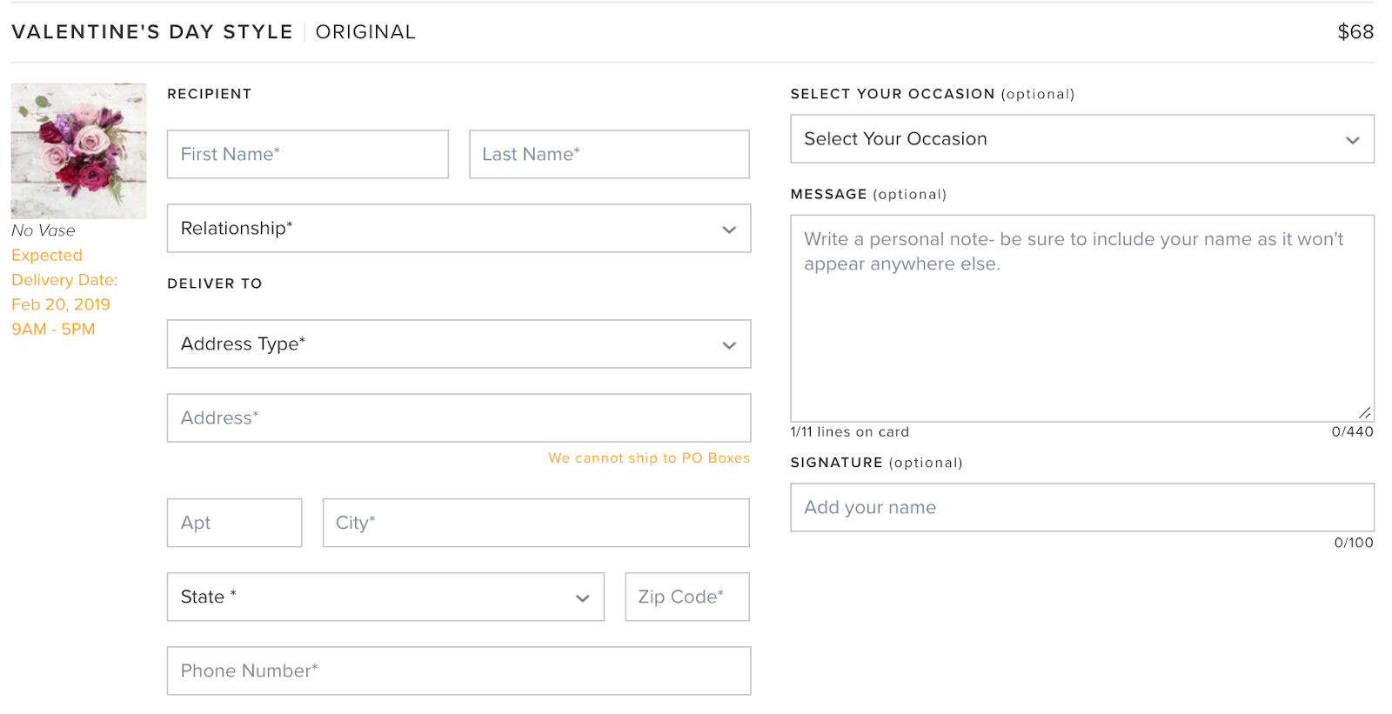Select the Address input field
The width and height of the screenshot is (1392, 714).
tap(458, 418)
